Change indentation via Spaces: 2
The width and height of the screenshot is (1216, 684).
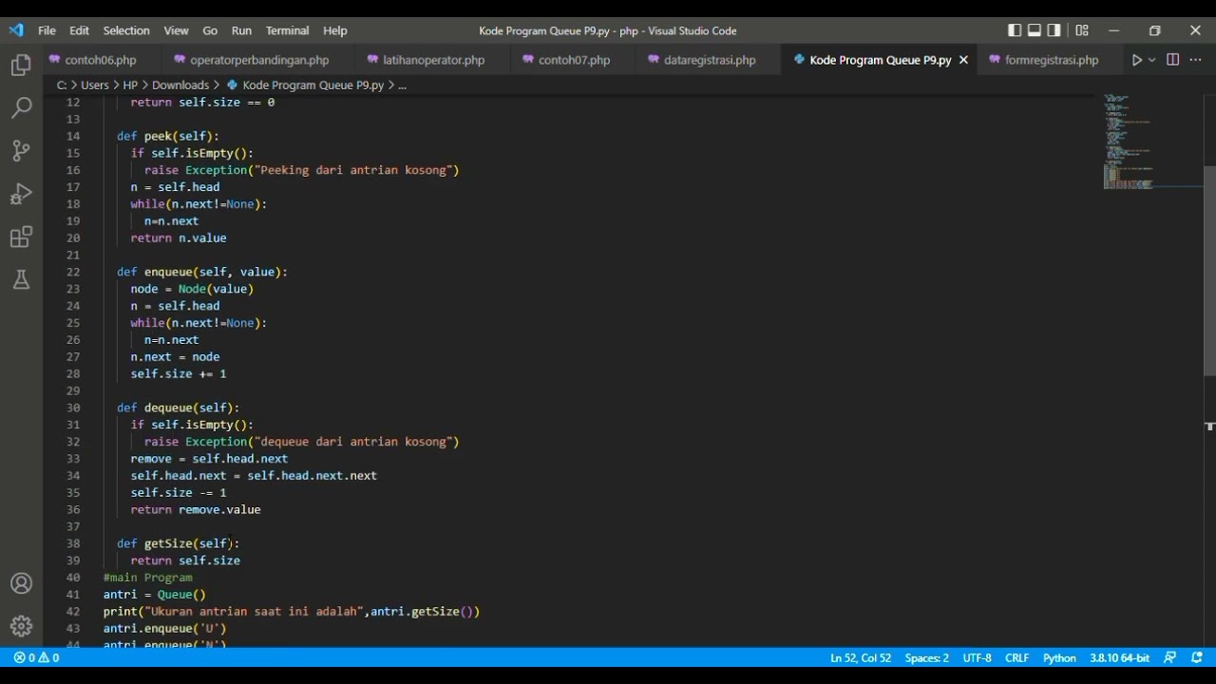tap(926, 657)
